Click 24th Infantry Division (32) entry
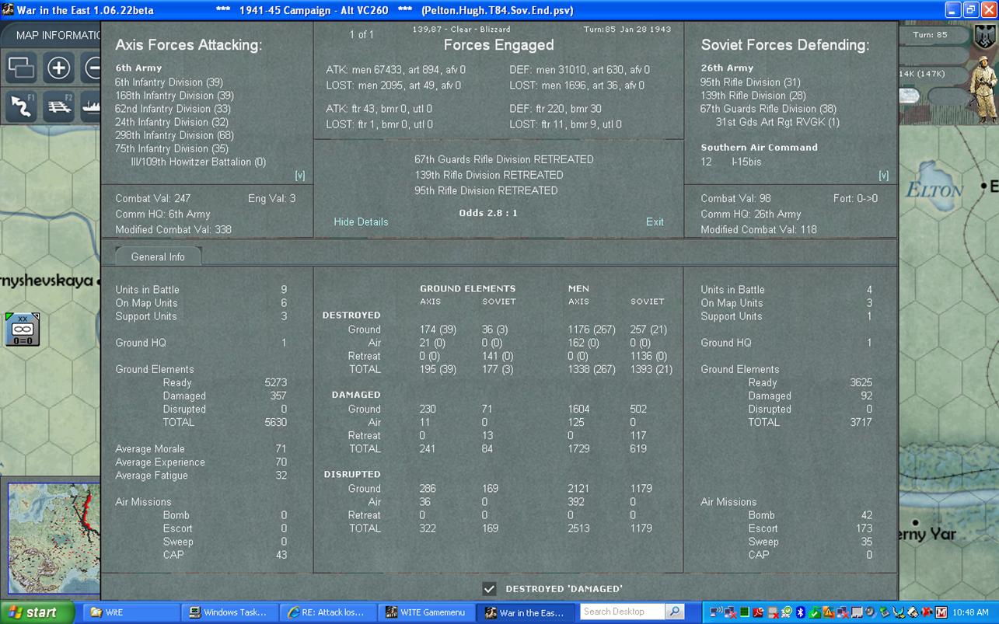Screen dimensions: 999x624 tap(172, 122)
